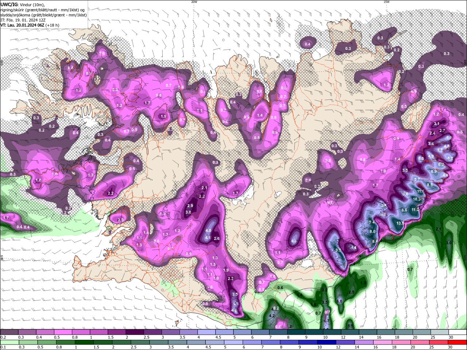The height and width of the screenshot is (350, 467).
Task: Click the white swatch ending the snow legend
Action: (458, 332)
